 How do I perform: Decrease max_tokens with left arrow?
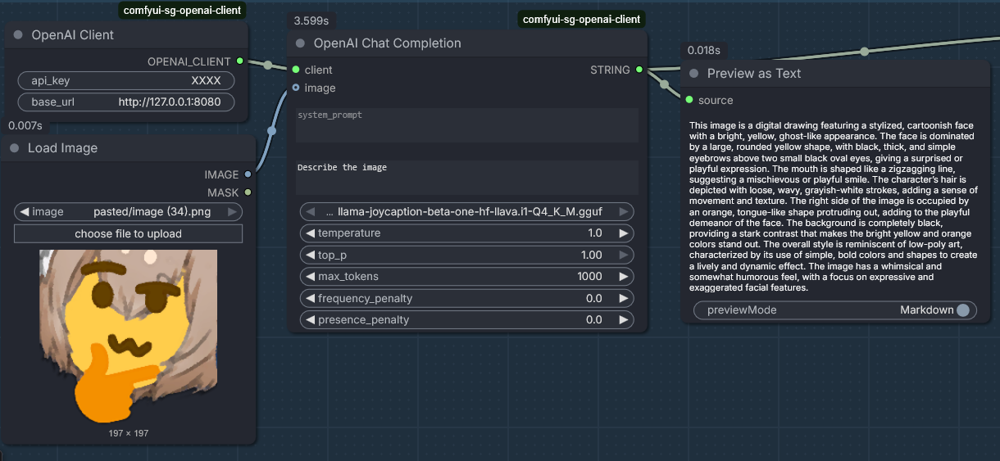311,277
